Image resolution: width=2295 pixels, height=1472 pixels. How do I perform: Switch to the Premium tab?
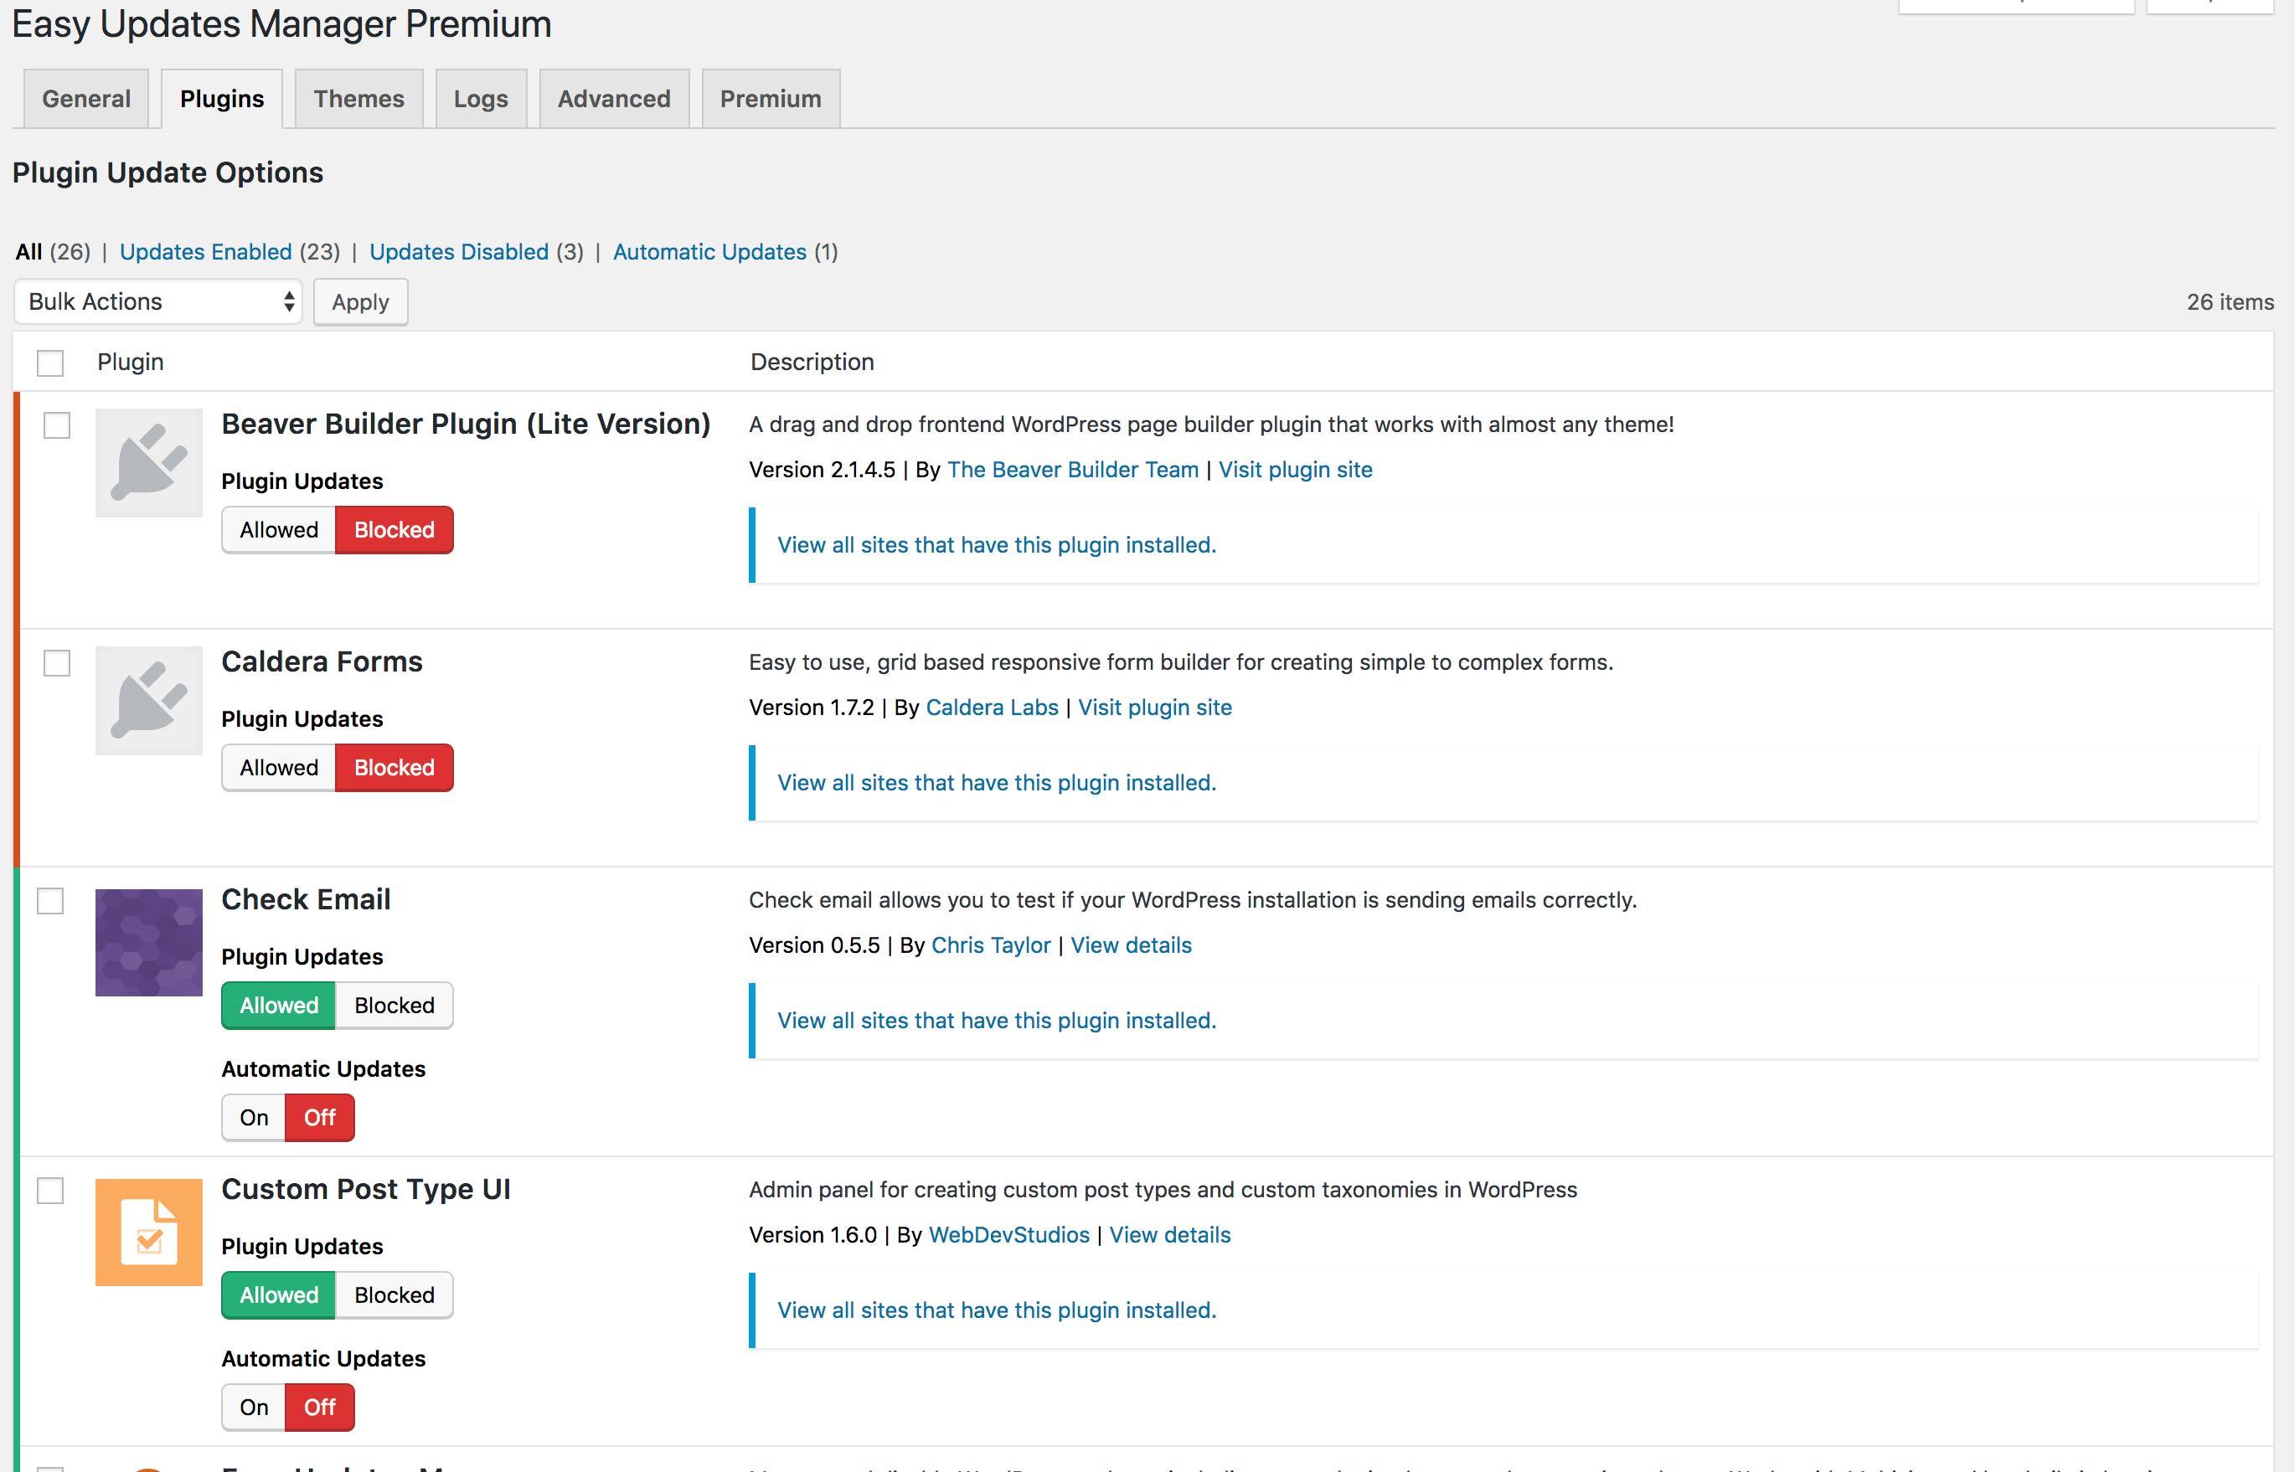coord(771,99)
